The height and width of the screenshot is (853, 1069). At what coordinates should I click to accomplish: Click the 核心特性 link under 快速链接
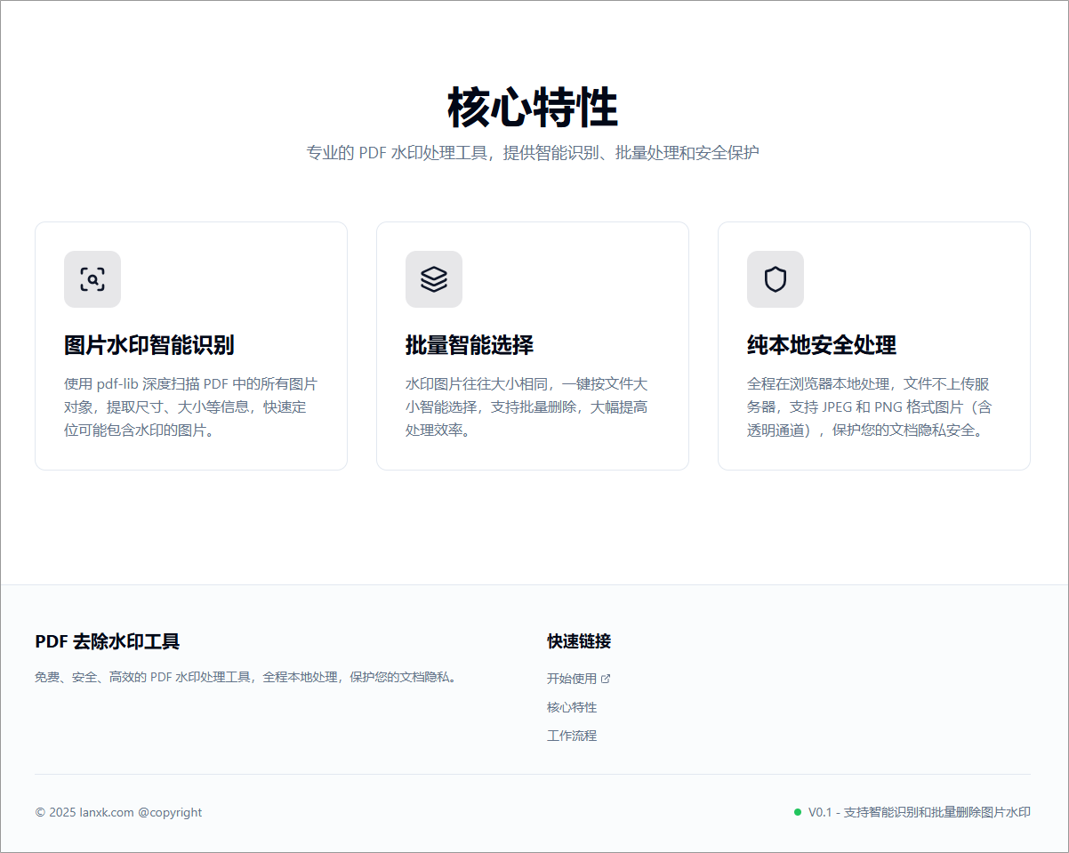572,707
